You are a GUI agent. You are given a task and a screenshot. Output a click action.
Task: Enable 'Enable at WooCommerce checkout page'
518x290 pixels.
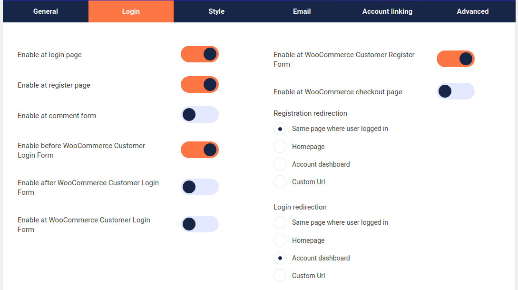[456, 91]
